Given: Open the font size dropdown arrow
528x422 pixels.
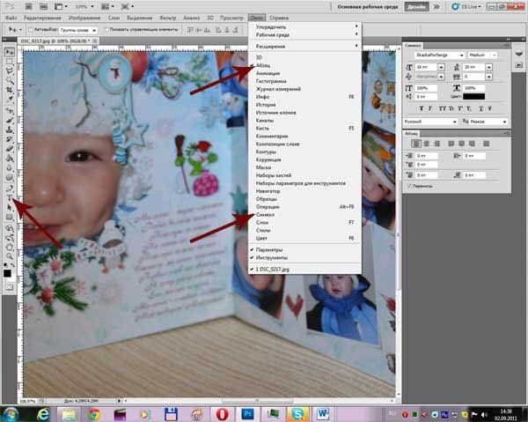Looking at the screenshot, I should (441, 68).
